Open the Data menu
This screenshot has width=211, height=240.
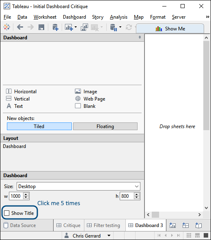[22, 17]
